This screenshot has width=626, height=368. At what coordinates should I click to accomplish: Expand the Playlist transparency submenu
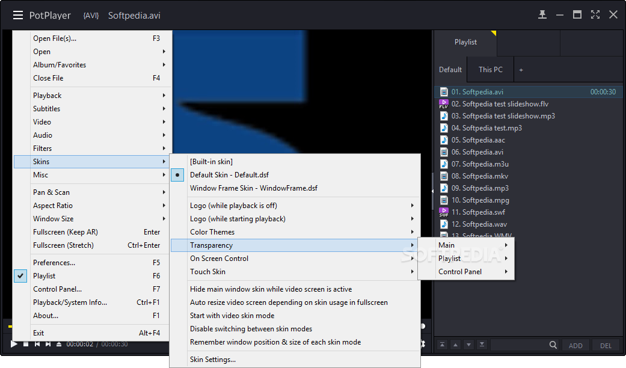coord(466,258)
